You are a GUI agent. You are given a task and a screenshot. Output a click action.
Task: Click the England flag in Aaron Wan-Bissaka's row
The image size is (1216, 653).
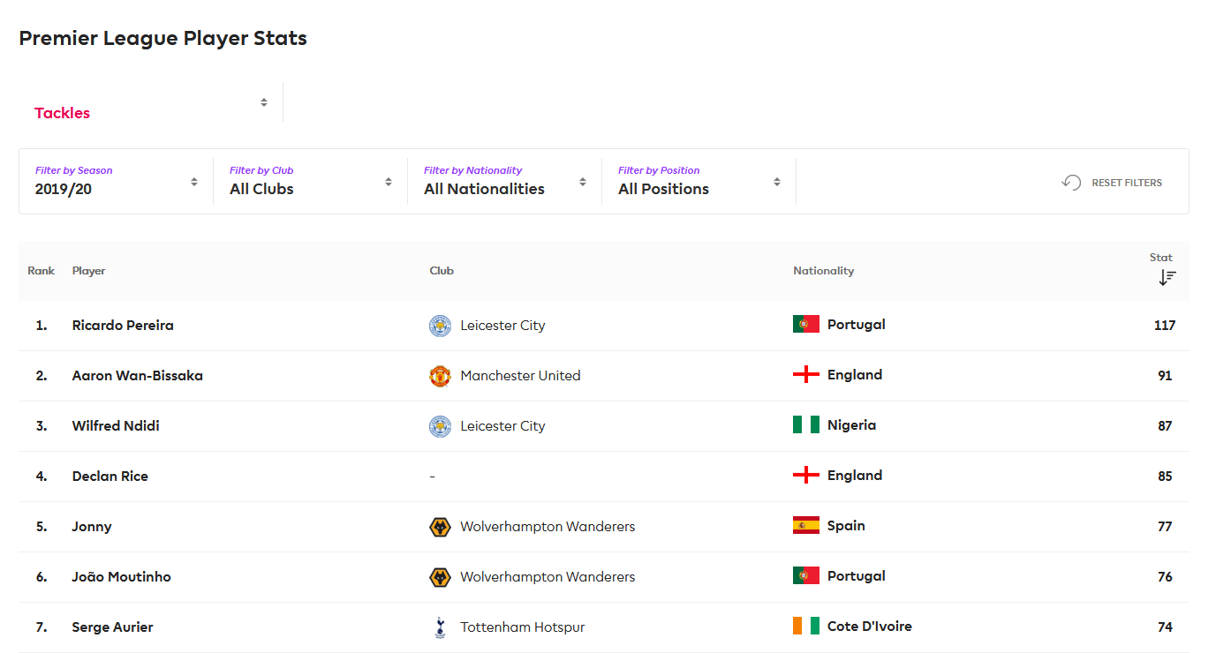806,374
